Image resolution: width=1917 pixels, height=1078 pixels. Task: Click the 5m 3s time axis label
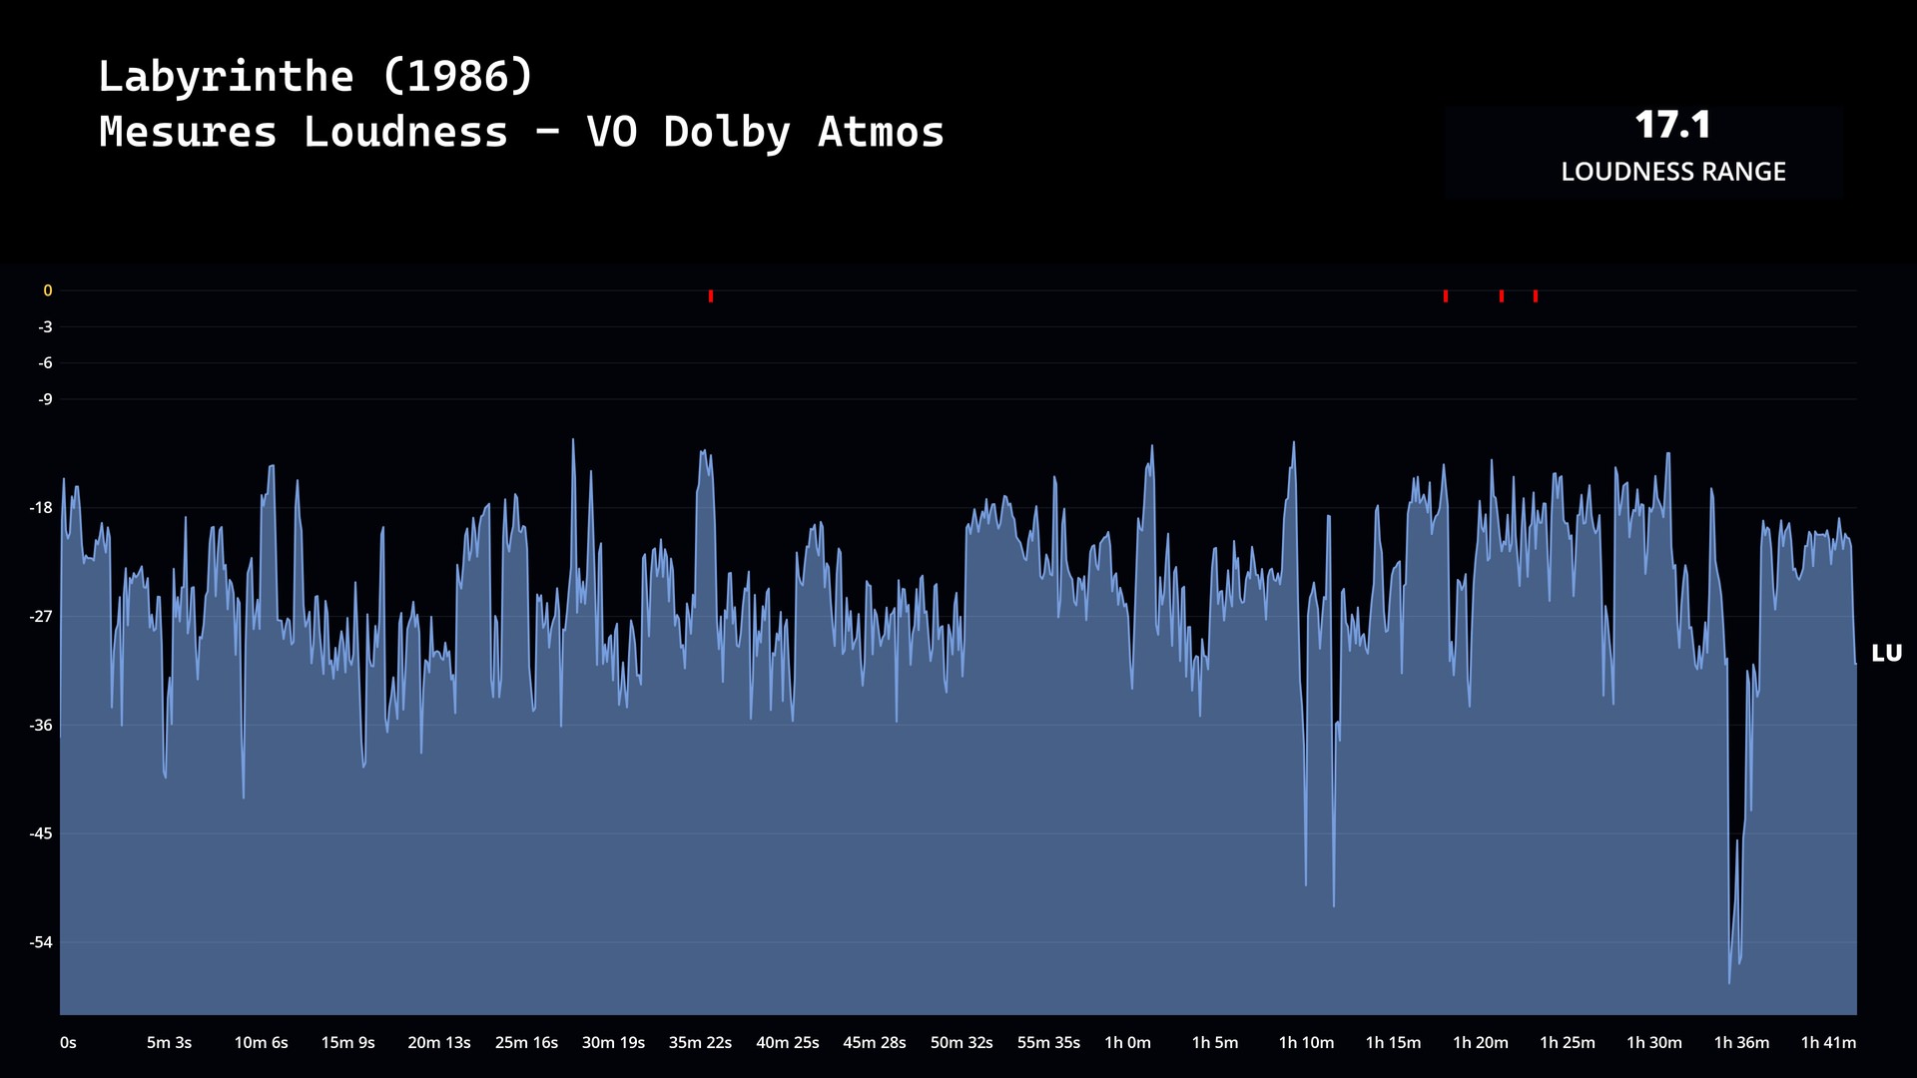(x=169, y=1042)
